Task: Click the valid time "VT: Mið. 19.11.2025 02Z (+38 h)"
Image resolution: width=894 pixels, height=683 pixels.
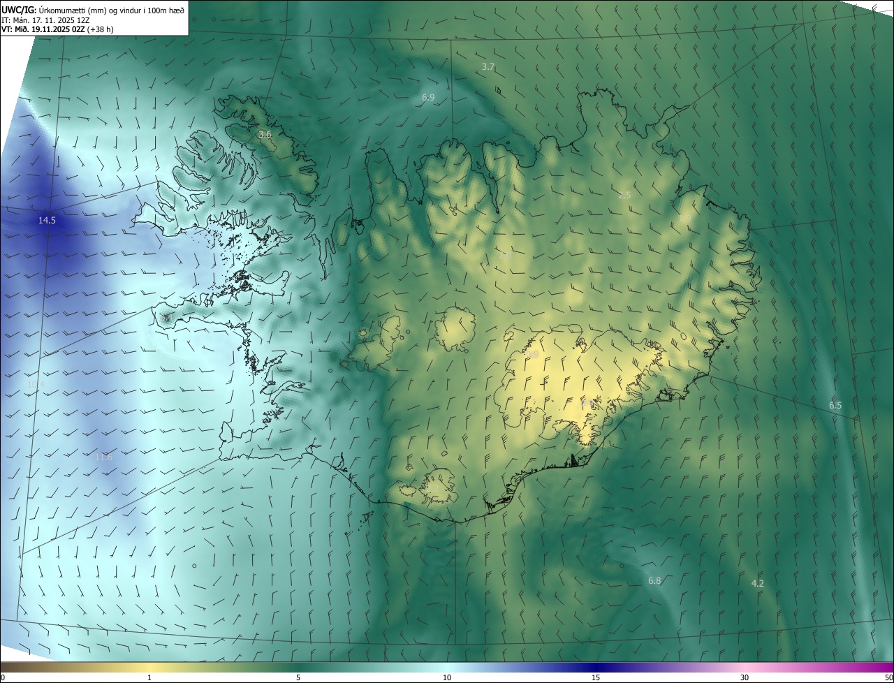Action: point(58,30)
